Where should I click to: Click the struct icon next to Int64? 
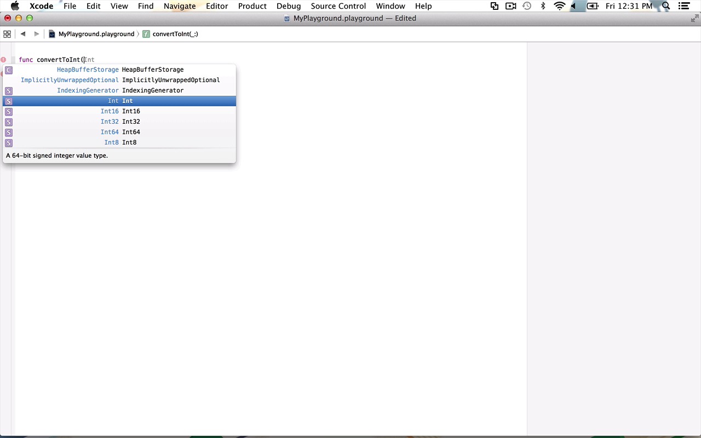(x=9, y=132)
